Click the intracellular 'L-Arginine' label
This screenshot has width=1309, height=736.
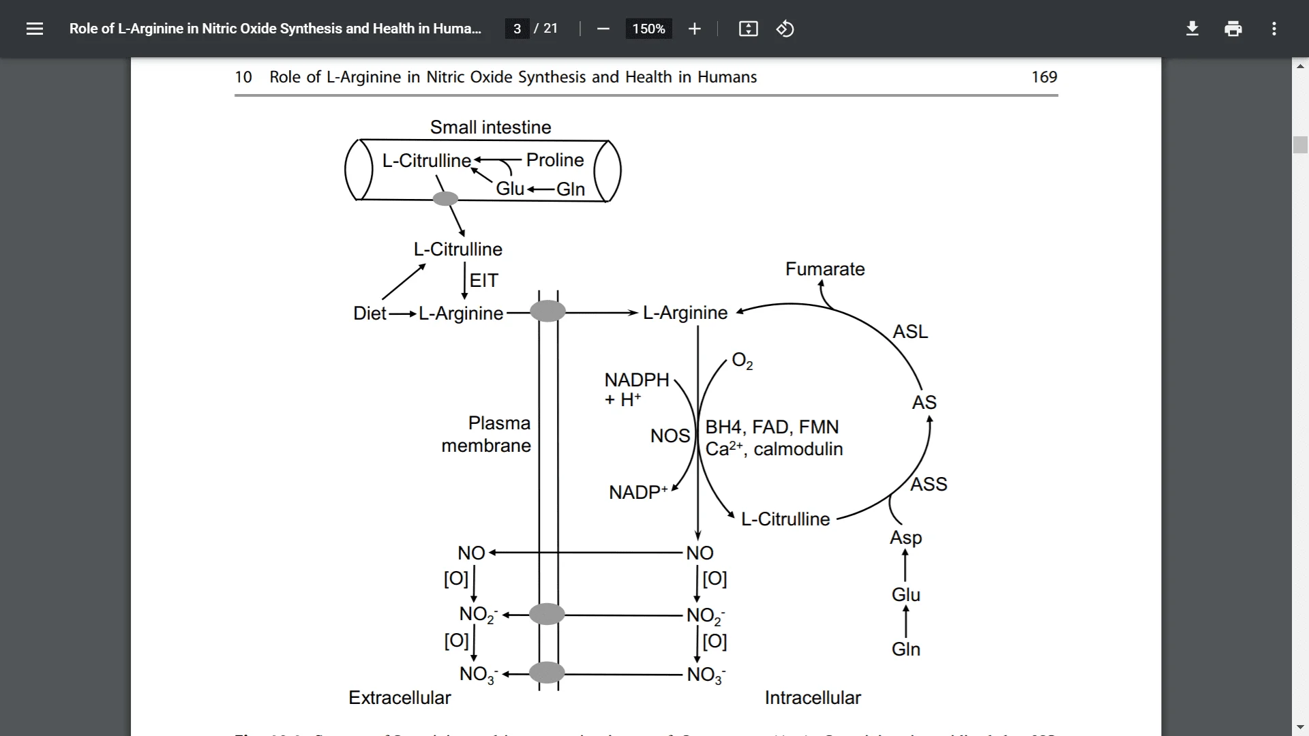click(685, 313)
